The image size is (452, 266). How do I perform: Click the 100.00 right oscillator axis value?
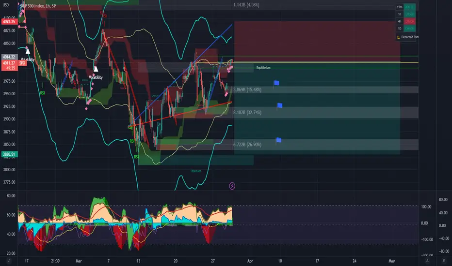pos(426,207)
